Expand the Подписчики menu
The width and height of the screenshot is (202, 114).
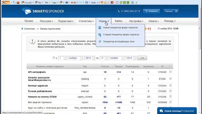tap(66, 21)
